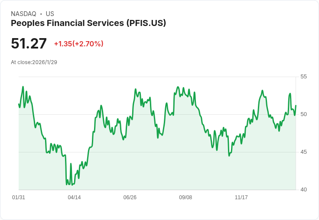Click the price peak just before 09/08
The image size is (319, 220).
coord(178,87)
